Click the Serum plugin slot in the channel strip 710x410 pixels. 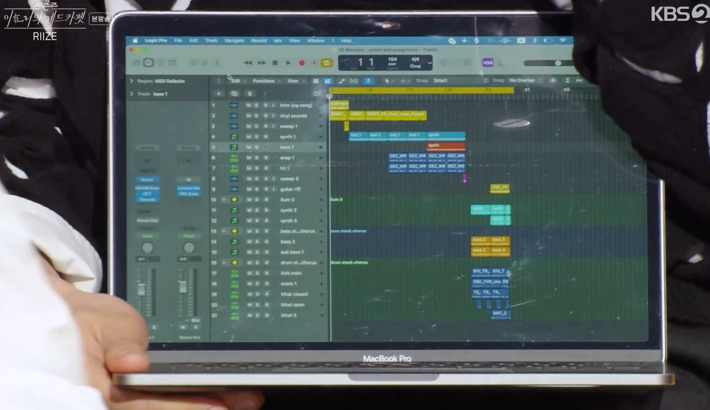(x=147, y=179)
